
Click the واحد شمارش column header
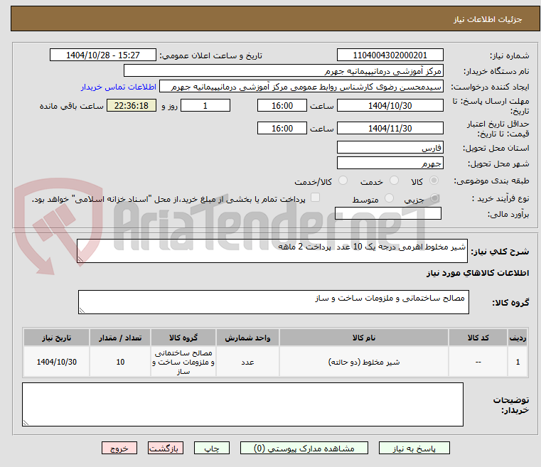tap(247, 338)
